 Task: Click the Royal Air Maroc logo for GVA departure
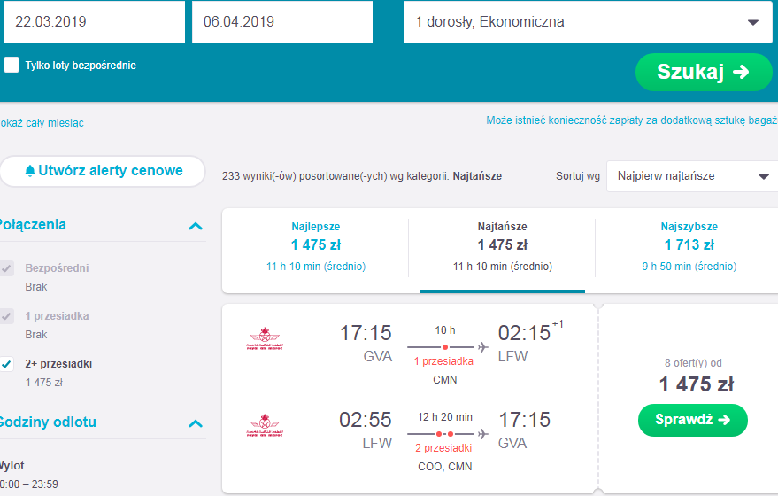[x=265, y=339]
